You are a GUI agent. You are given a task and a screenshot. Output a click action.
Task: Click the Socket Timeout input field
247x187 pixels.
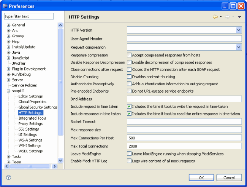(x=184, y=121)
